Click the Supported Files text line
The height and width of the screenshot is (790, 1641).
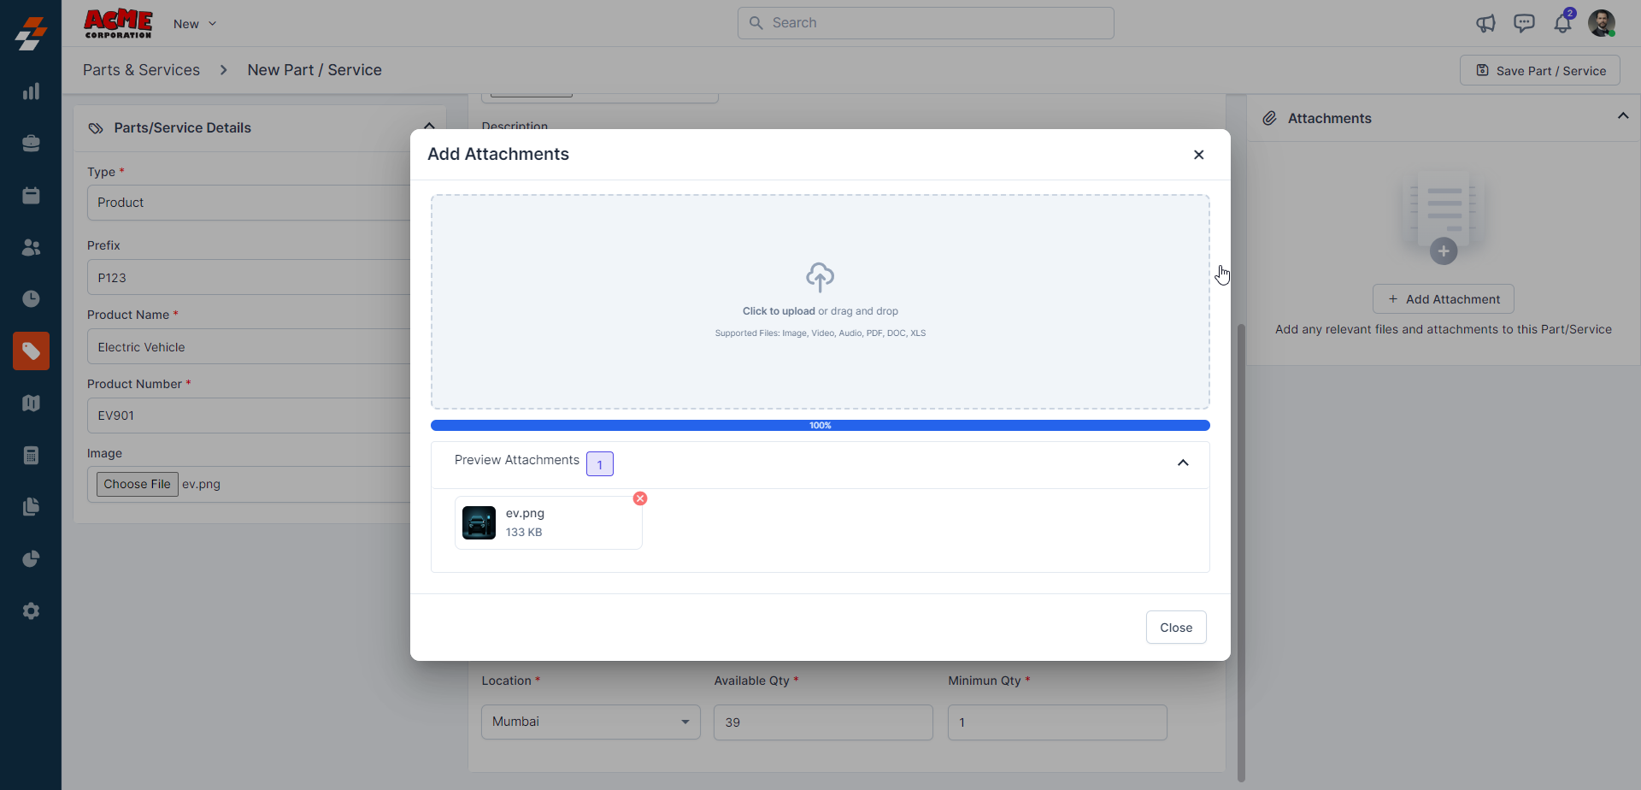pyautogui.click(x=820, y=333)
